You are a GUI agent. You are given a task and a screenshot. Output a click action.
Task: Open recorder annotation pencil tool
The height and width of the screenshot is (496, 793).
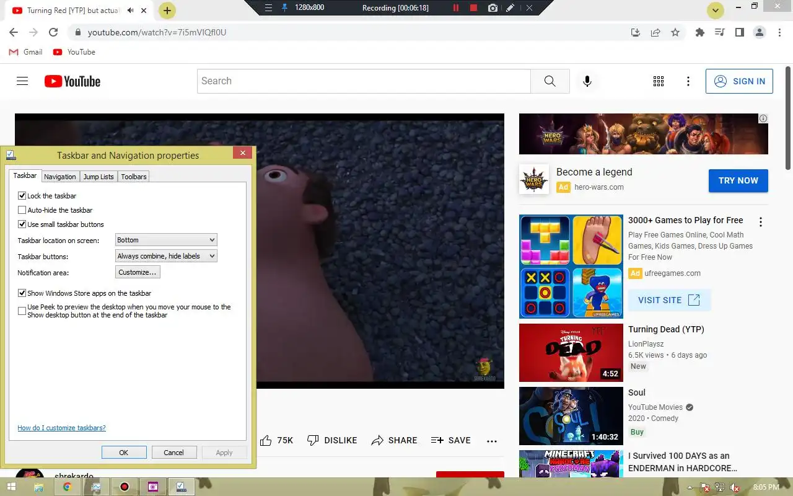(x=510, y=8)
